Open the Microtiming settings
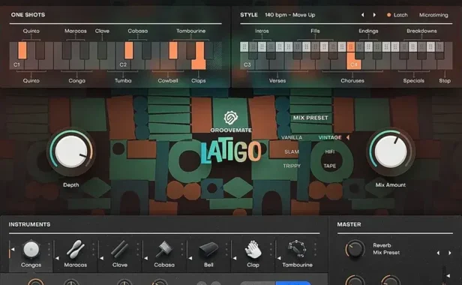 pos(433,15)
